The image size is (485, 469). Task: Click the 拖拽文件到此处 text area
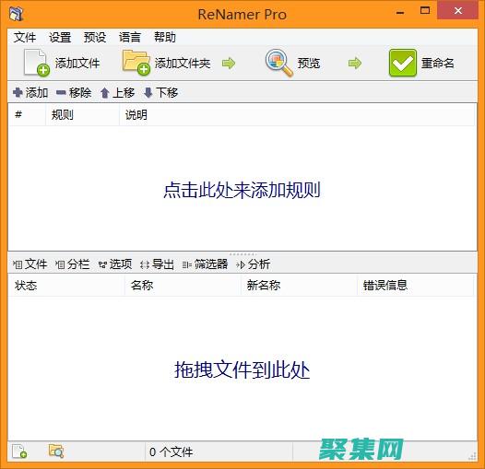coord(242,369)
